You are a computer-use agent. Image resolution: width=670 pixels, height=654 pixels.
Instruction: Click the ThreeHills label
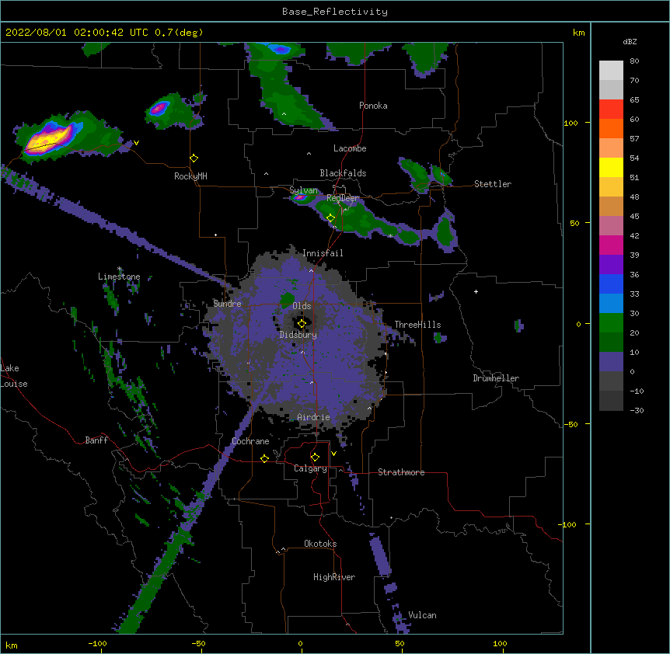pos(417,325)
